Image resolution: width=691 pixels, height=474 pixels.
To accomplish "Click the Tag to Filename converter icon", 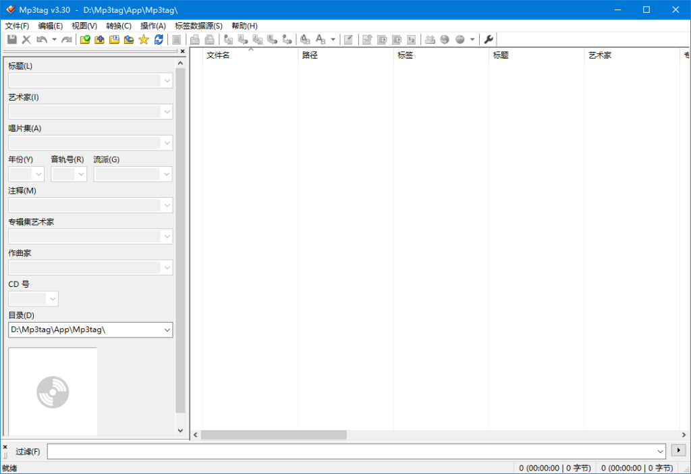I will 228,39.
